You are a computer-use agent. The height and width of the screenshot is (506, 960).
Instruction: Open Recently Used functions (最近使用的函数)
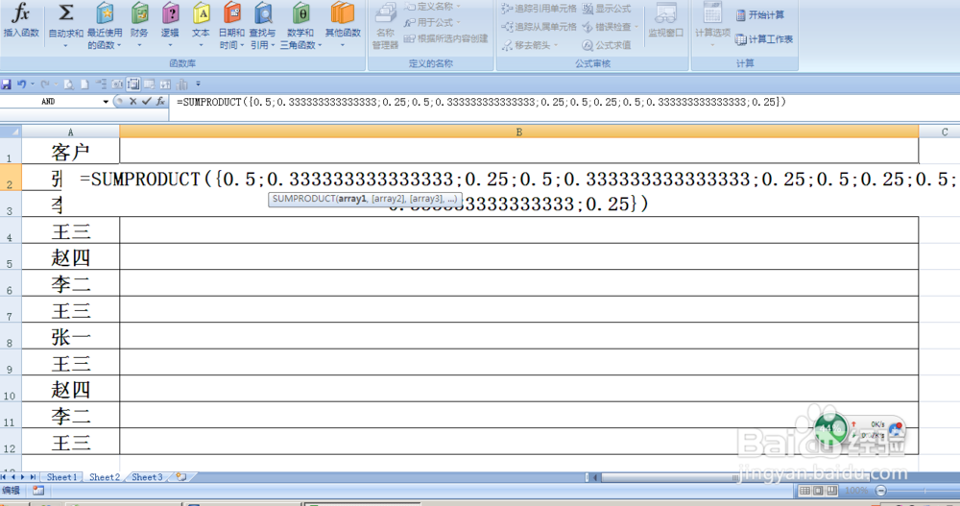[x=104, y=26]
